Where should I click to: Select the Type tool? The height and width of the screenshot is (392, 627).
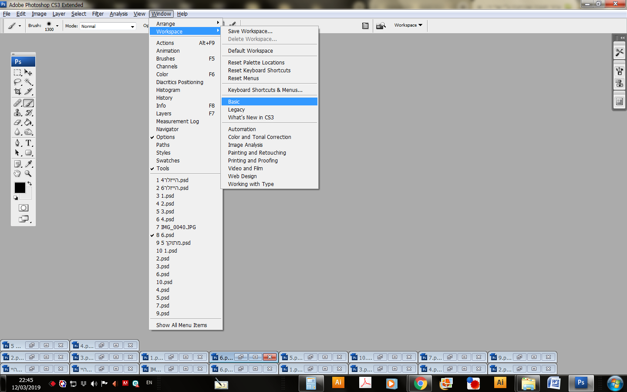[28, 143]
